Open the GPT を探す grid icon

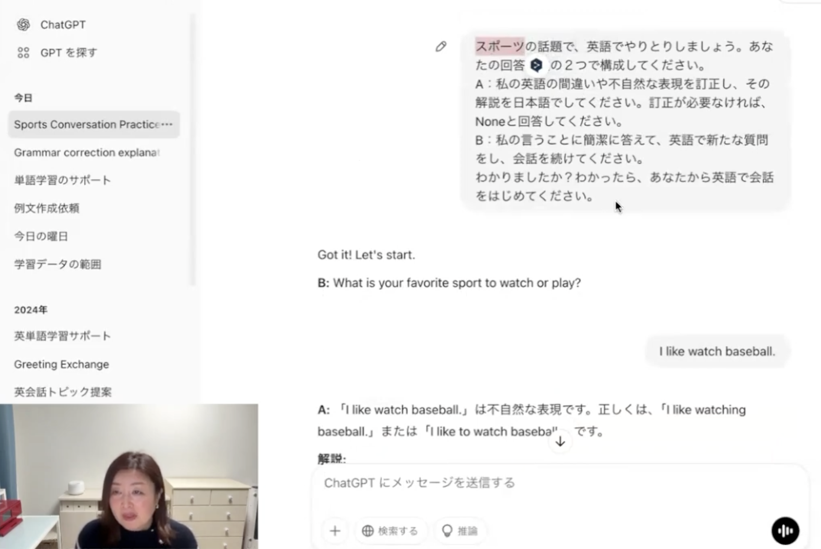(23, 52)
